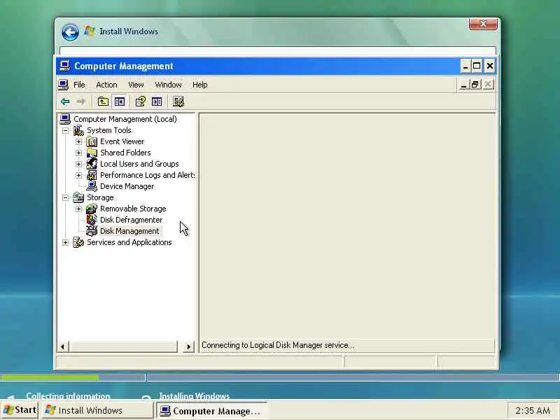560x420 pixels.
Task: Click the Computer Management (Local) root icon
Action: pyautogui.click(x=65, y=119)
